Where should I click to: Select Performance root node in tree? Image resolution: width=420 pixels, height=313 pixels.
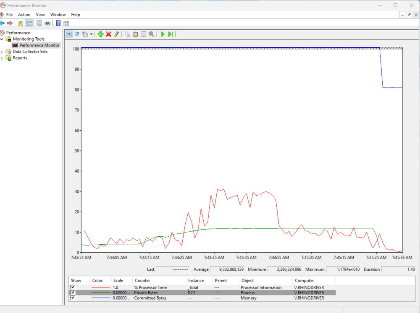18,33
